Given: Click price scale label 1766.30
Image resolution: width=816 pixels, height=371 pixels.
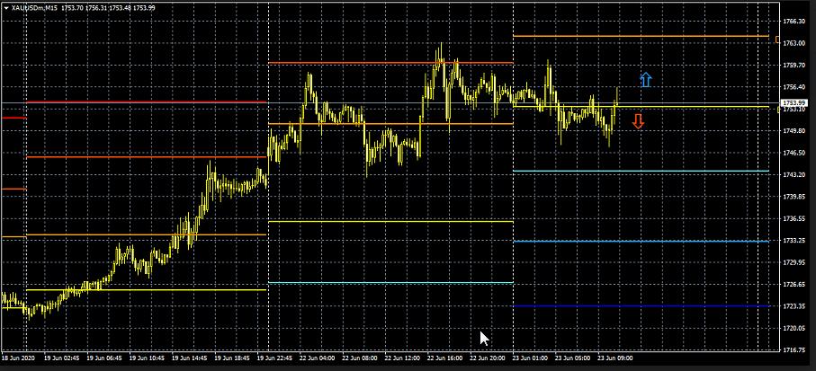Looking at the screenshot, I should click(794, 22).
